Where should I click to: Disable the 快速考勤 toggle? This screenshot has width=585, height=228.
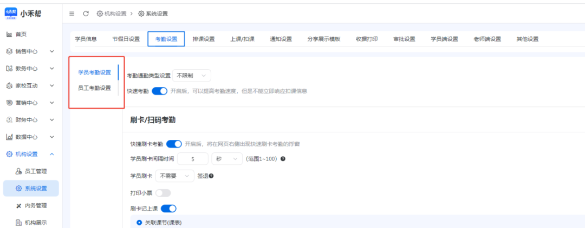[x=160, y=91]
